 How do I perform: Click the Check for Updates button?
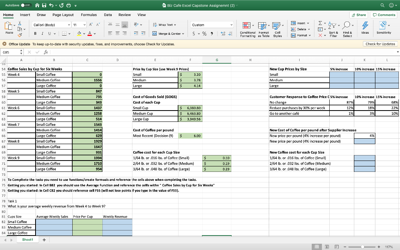pyautogui.click(x=380, y=44)
